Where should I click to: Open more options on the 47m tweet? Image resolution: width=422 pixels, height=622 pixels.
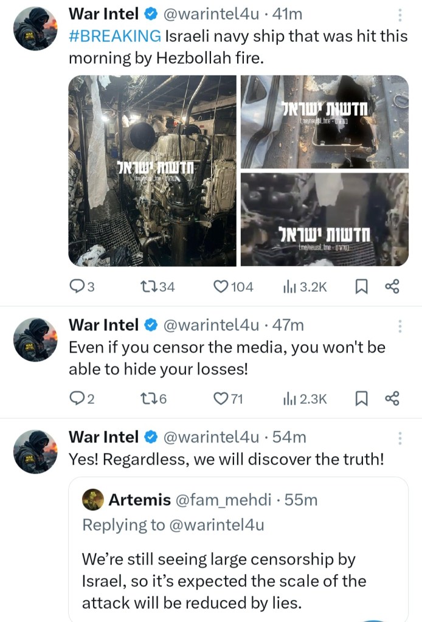click(x=400, y=326)
